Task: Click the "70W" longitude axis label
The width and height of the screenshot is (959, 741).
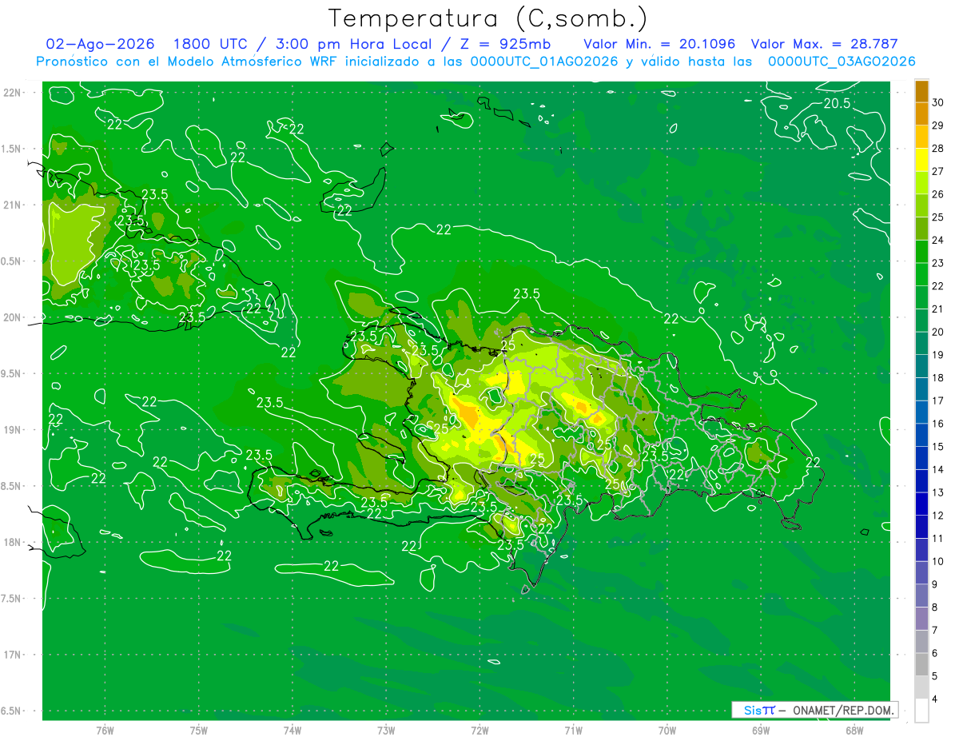Action: 667,730
